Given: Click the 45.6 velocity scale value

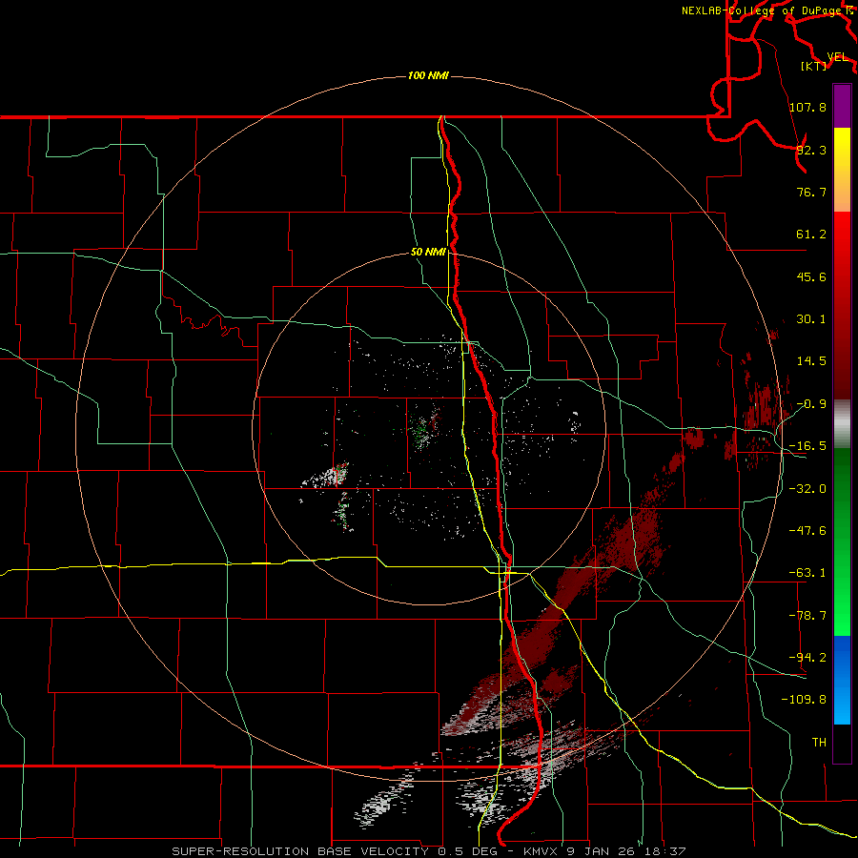Looking at the screenshot, I should coord(811,276).
